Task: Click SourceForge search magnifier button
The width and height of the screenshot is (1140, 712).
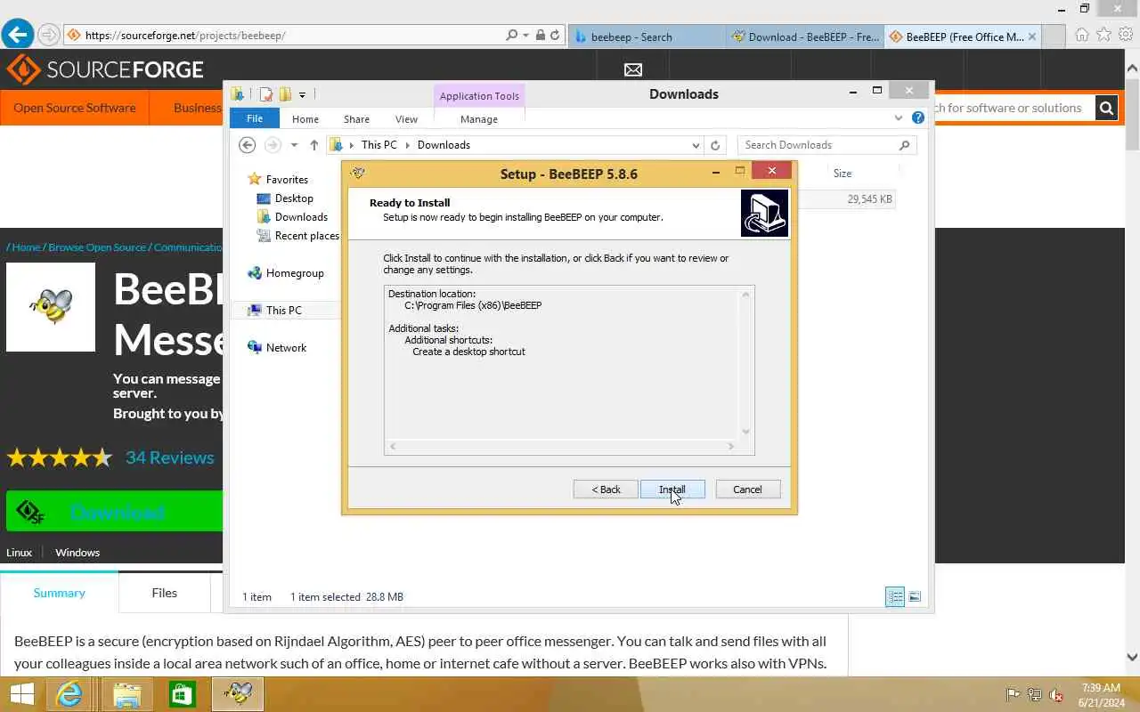Action: 1106,108
